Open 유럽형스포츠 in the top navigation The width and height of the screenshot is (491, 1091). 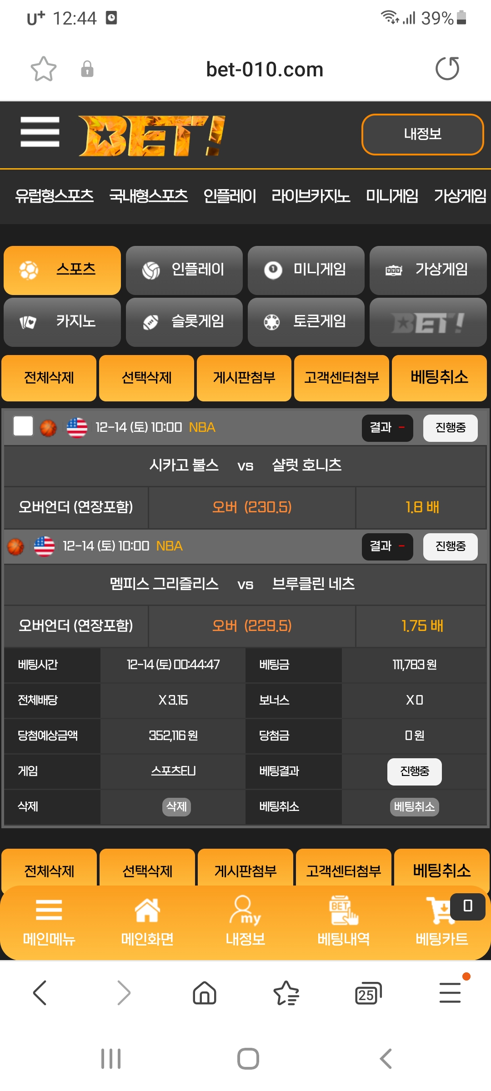click(55, 196)
